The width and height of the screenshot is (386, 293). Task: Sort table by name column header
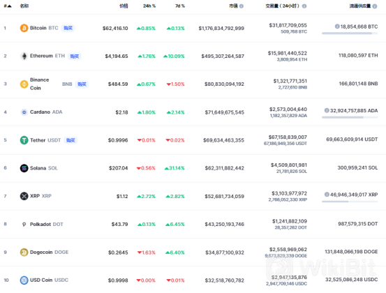[x=24, y=6]
